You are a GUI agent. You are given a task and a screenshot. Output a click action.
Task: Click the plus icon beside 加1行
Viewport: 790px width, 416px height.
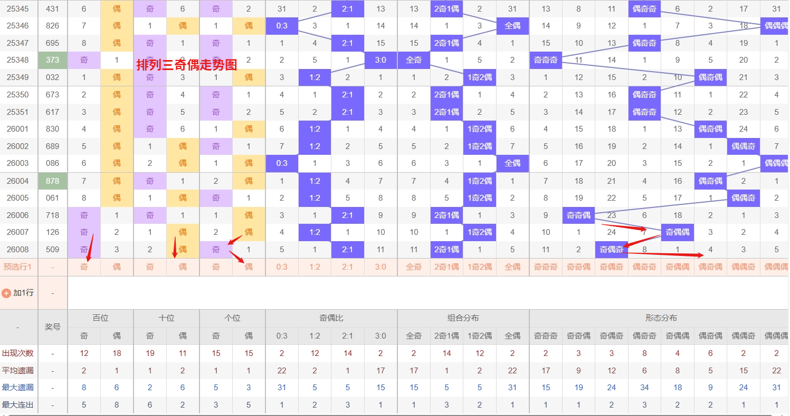pyautogui.click(x=6, y=293)
